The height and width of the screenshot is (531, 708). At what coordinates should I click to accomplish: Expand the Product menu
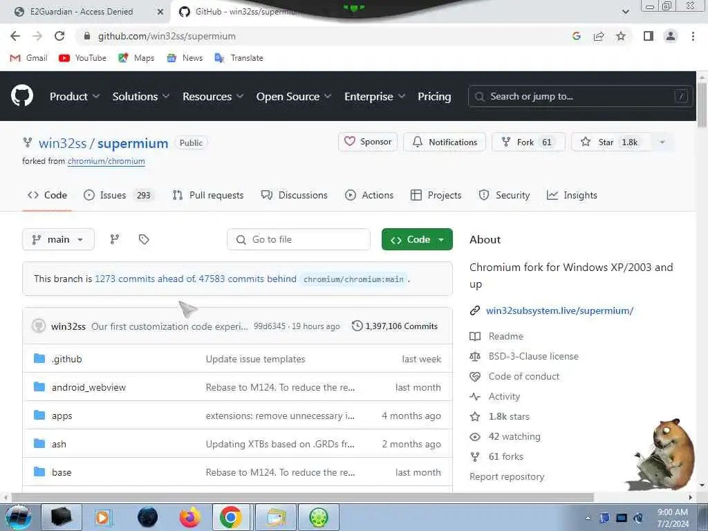75,96
